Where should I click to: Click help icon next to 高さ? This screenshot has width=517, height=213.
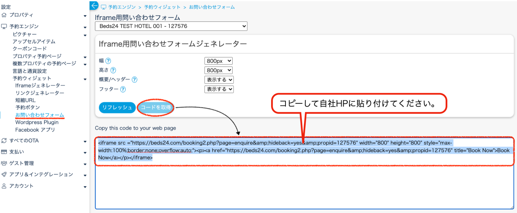[x=113, y=70]
